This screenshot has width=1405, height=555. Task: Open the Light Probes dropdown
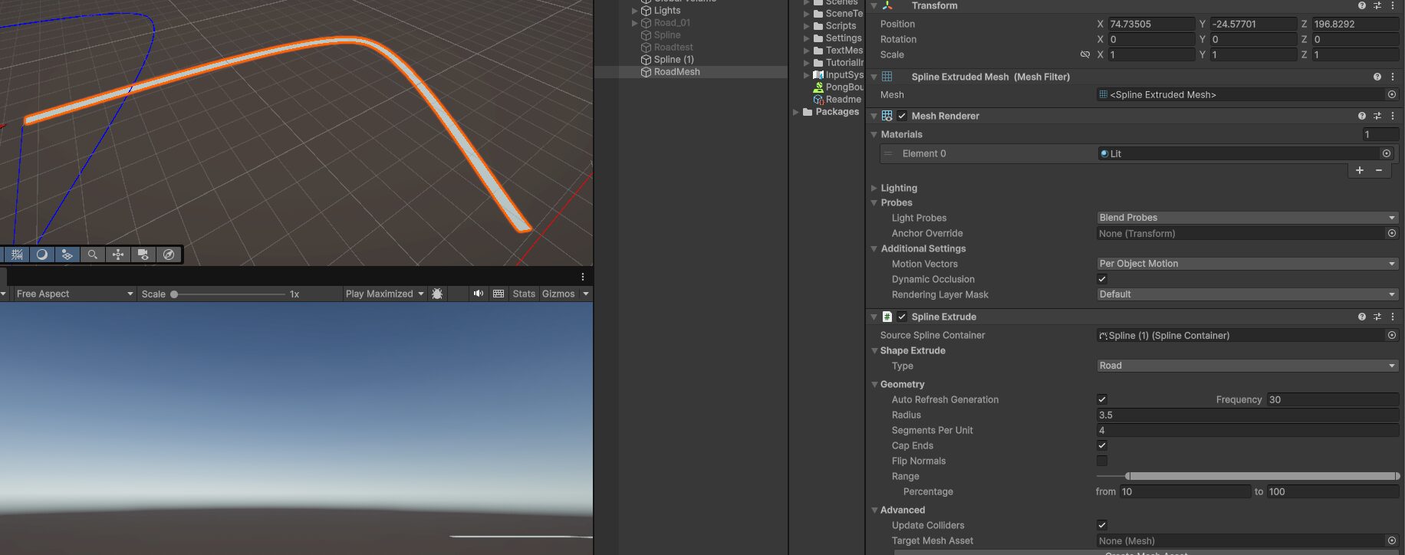[1246, 218]
